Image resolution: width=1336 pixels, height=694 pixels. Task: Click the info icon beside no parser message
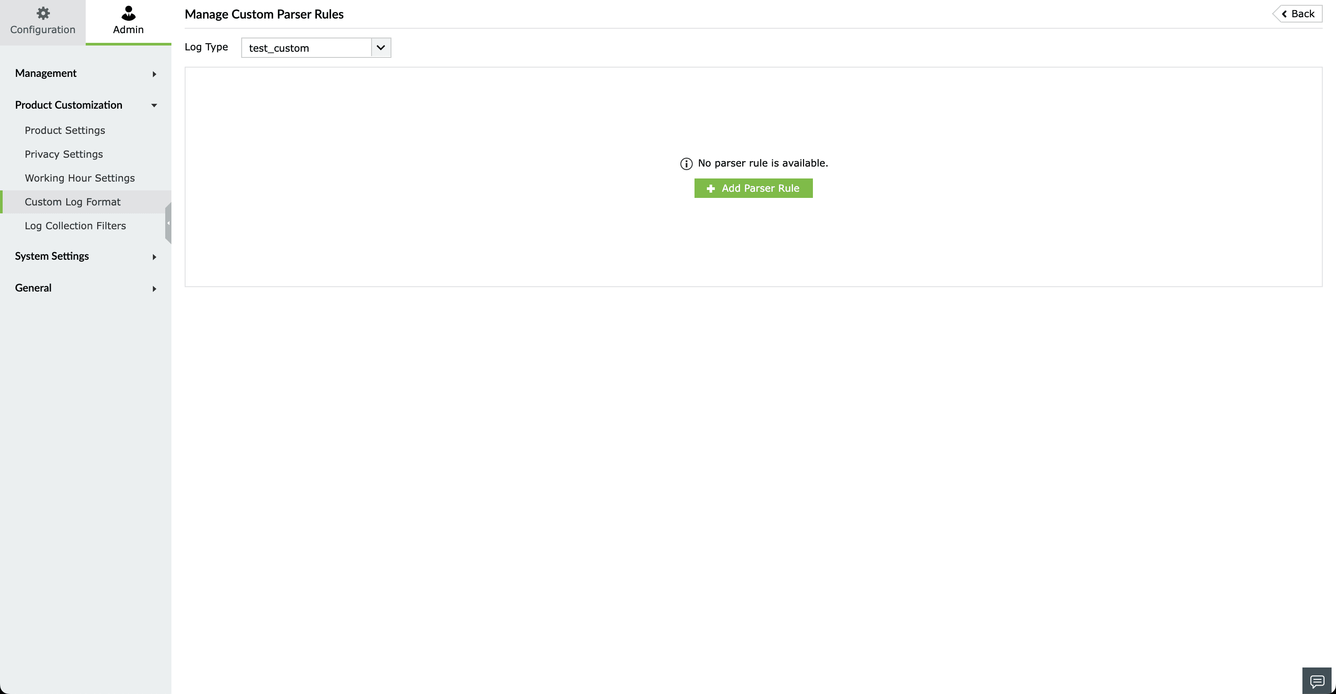pos(686,164)
